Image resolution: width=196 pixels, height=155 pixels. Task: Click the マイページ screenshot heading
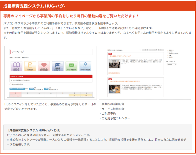(18, 52)
